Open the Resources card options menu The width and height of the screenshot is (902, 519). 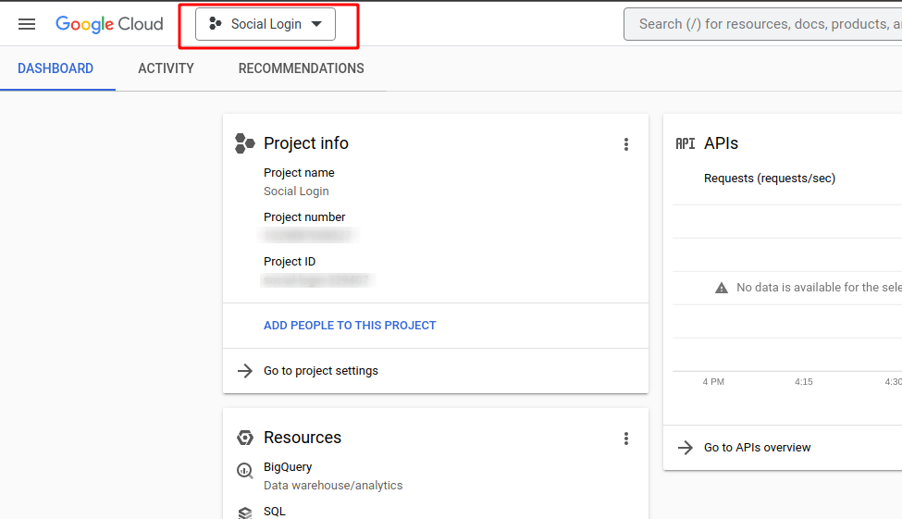click(626, 439)
